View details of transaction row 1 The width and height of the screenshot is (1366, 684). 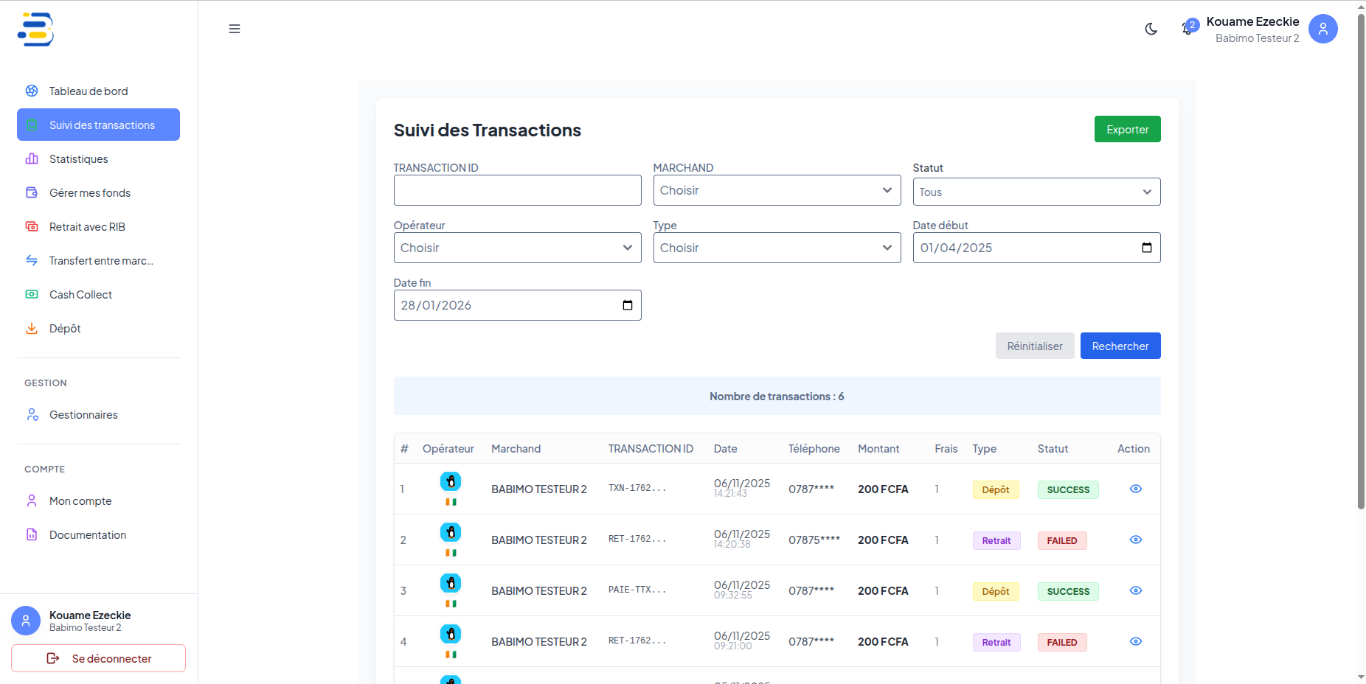1135,489
